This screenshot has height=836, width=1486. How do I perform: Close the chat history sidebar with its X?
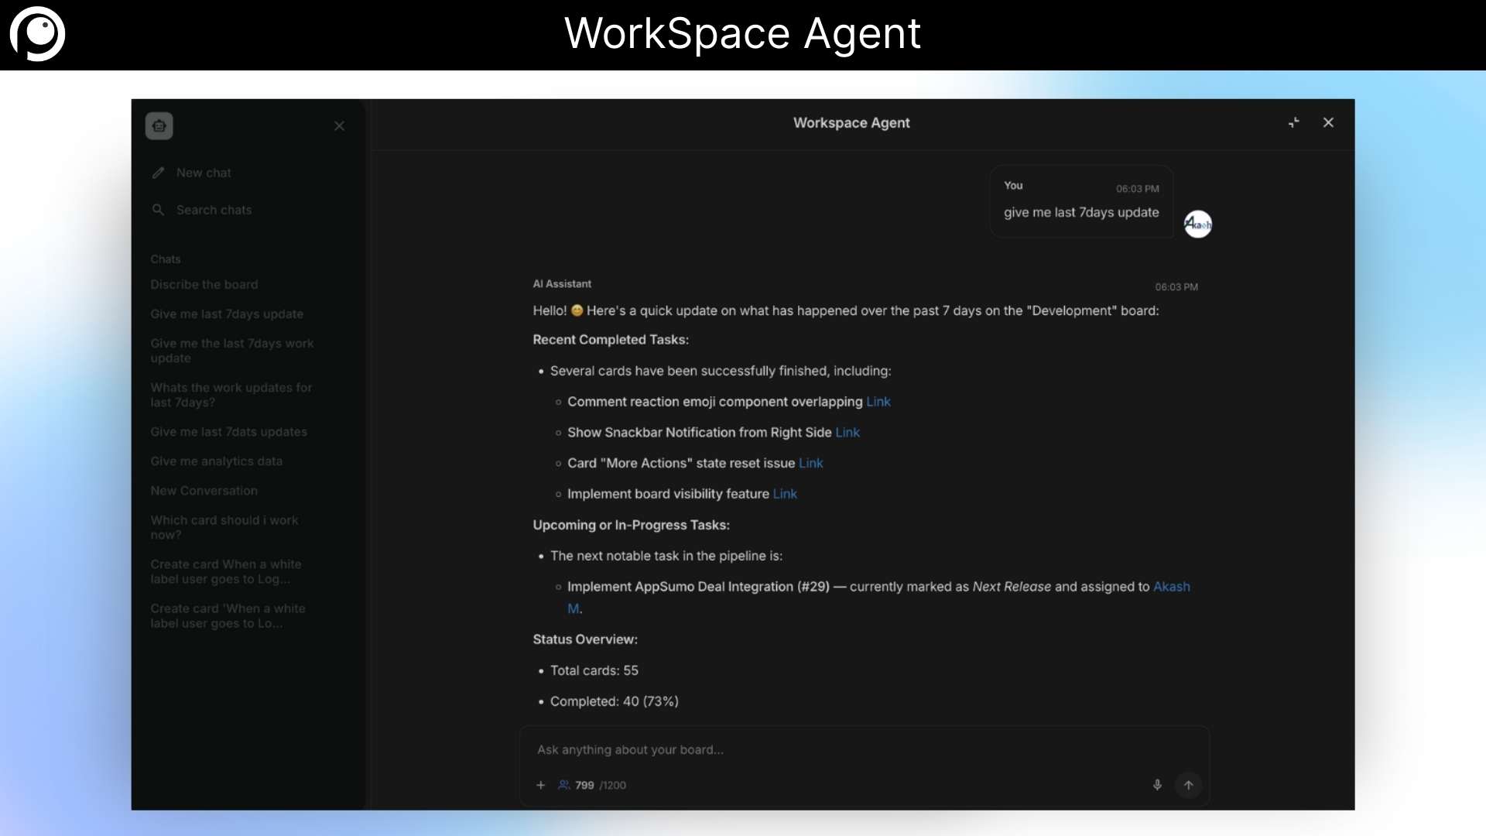pyautogui.click(x=339, y=125)
